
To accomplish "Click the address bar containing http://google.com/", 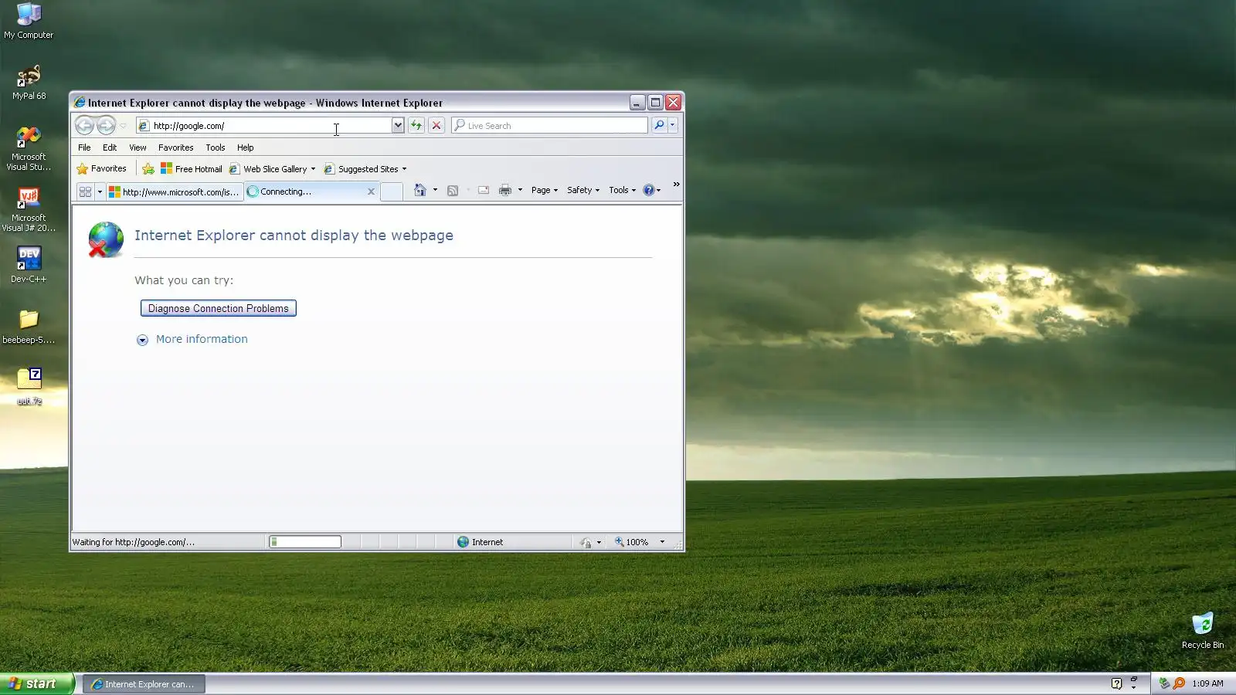I will pos(263,125).
